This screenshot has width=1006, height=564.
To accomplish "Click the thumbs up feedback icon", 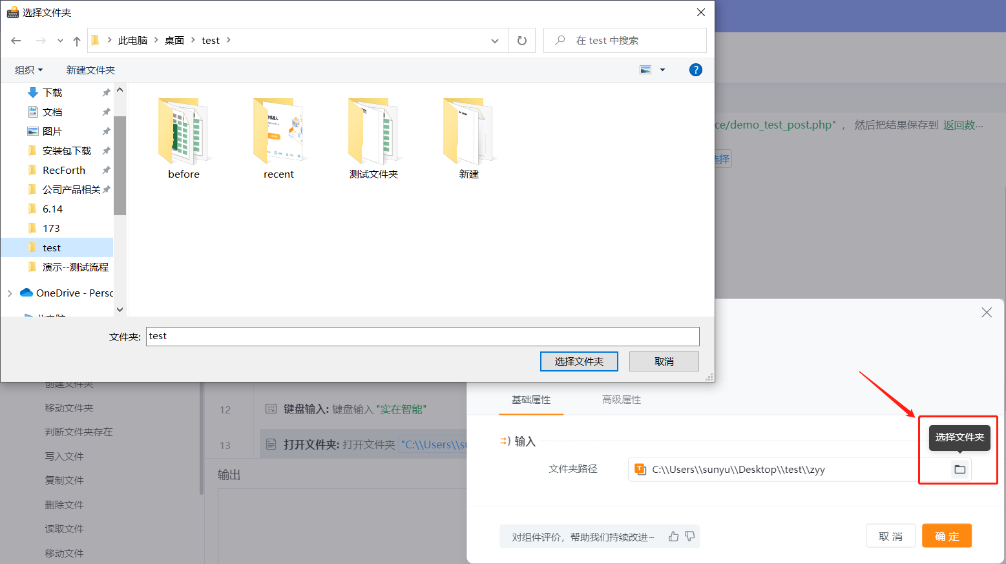I will click(673, 536).
